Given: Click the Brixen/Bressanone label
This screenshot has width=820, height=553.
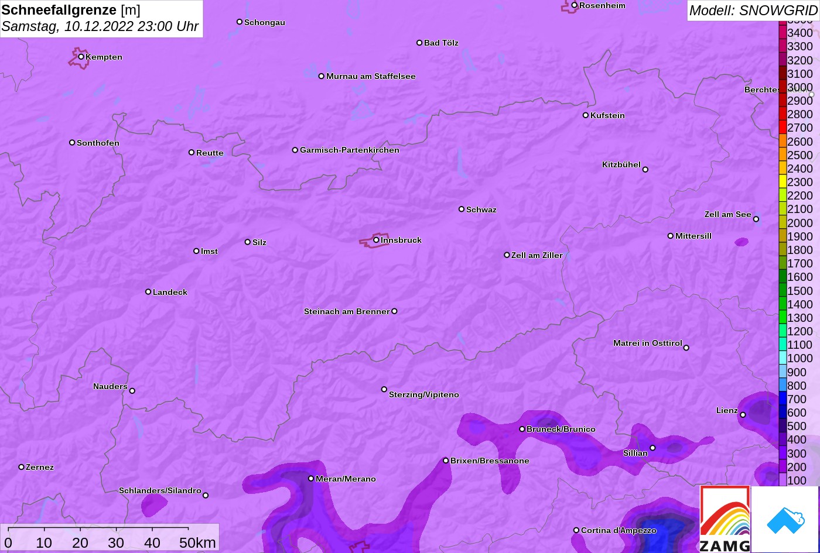Looking at the screenshot, I should [490, 461].
